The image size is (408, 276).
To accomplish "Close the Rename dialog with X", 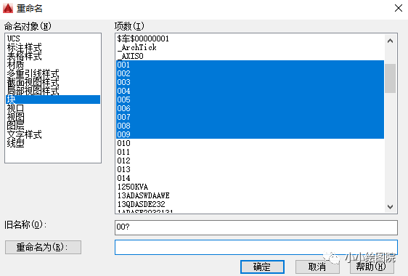I will click(399, 8).
